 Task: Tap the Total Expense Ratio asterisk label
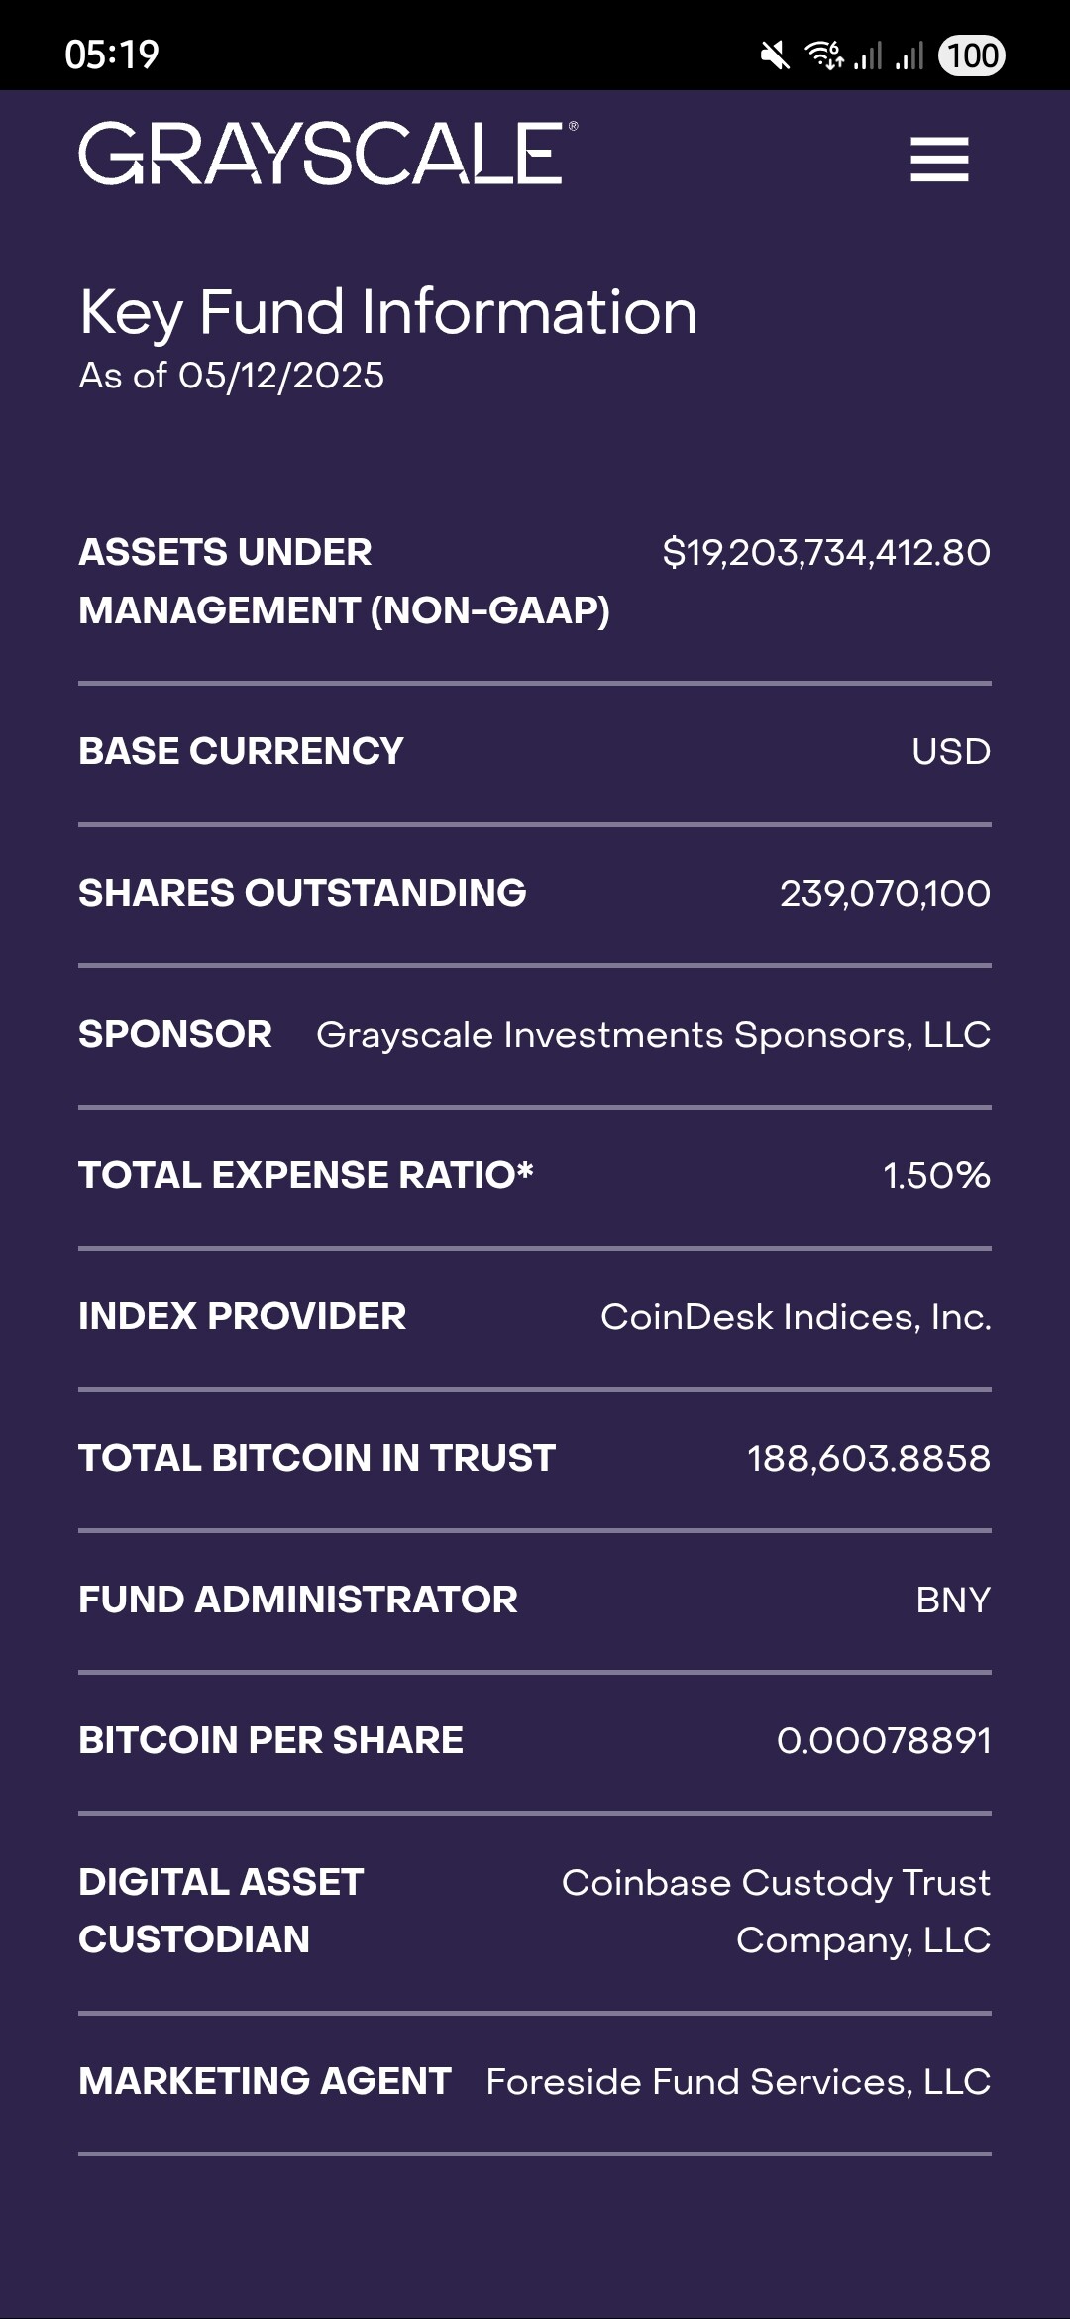click(x=306, y=1175)
